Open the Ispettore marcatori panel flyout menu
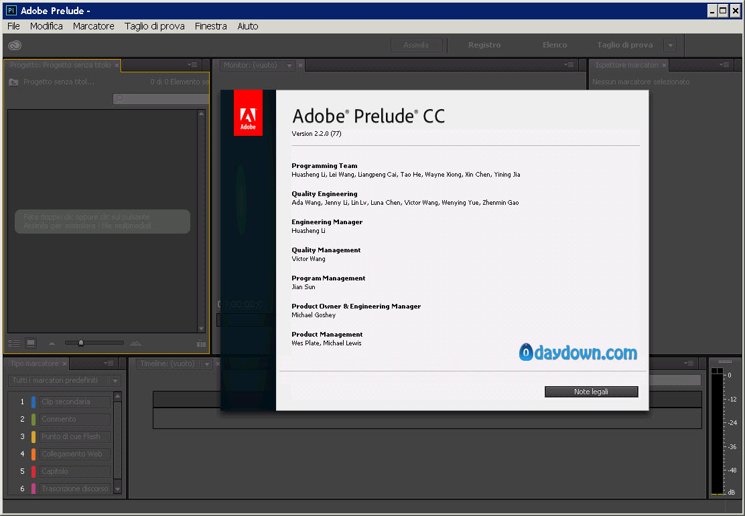 724,65
